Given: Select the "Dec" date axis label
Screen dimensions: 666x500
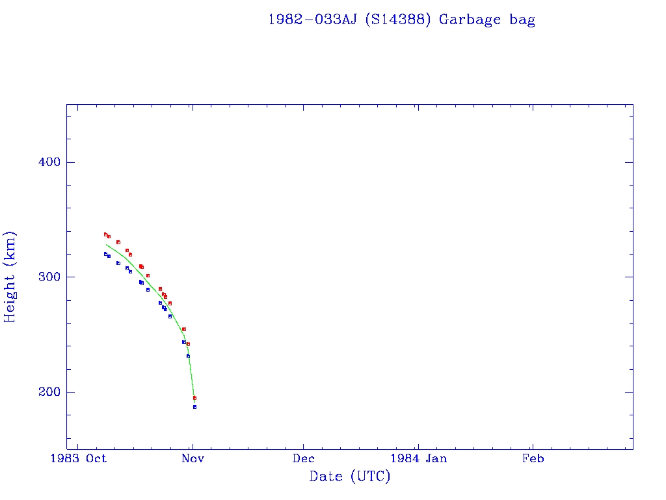Looking at the screenshot, I should pyautogui.click(x=304, y=458).
